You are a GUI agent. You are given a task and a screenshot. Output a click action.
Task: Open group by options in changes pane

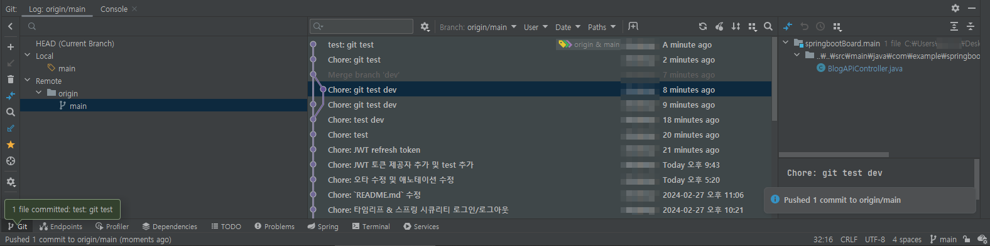tap(837, 26)
